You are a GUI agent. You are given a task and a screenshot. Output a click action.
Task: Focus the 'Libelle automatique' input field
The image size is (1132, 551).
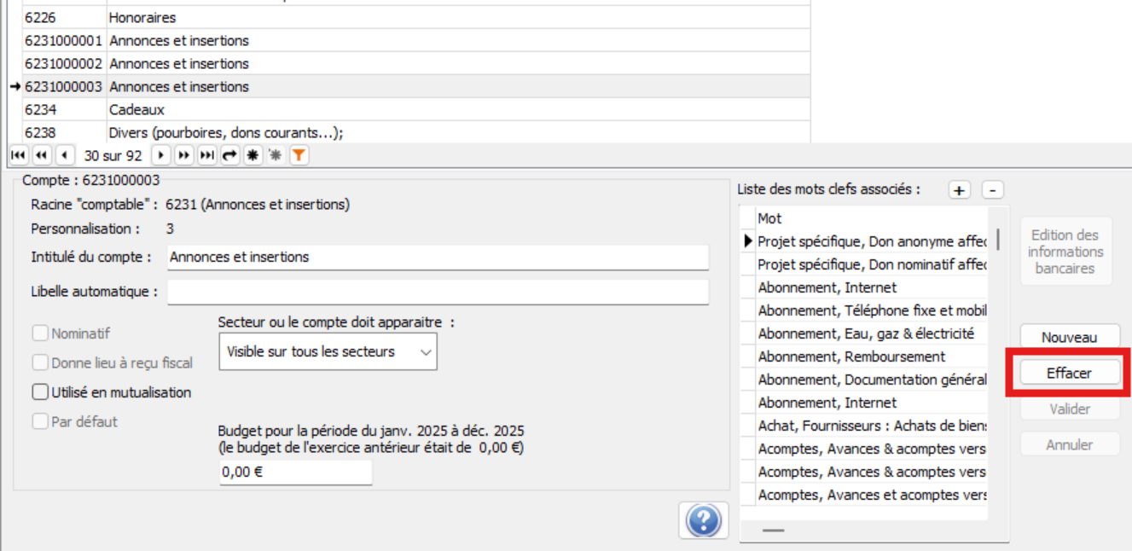click(438, 292)
